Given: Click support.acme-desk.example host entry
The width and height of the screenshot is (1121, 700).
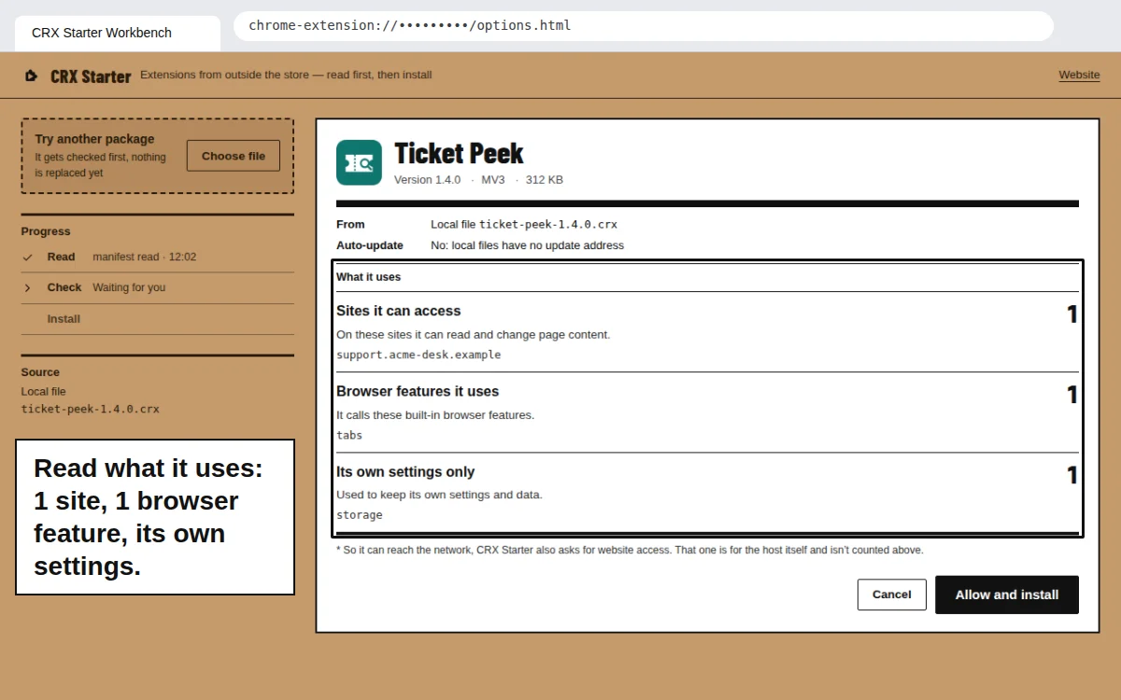Looking at the screenshot, I should (x=419, y=355).
